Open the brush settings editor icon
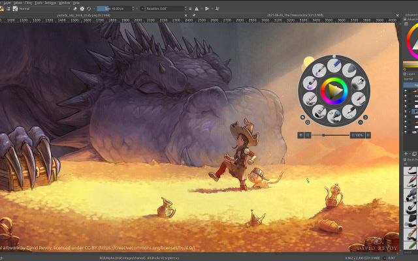Viewport: 418px width, 261px height. point(8,8)
